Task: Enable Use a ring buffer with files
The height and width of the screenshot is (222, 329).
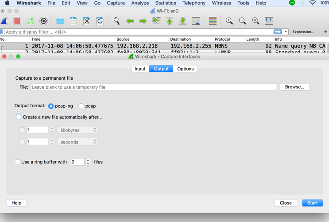Action: click(18, 162)
